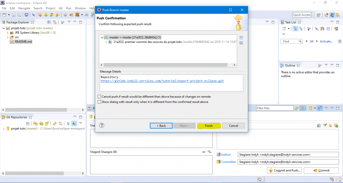Click the Open Console monitor toolbar icon

point(26,15)
